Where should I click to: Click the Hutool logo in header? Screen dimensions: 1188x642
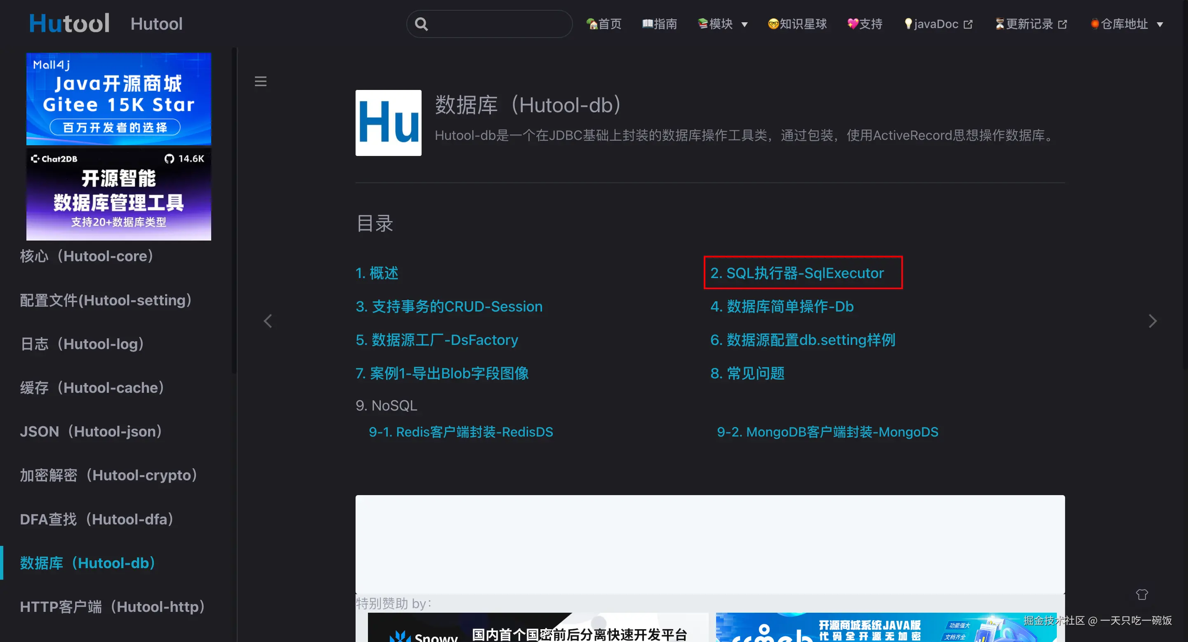click(69, 23)
